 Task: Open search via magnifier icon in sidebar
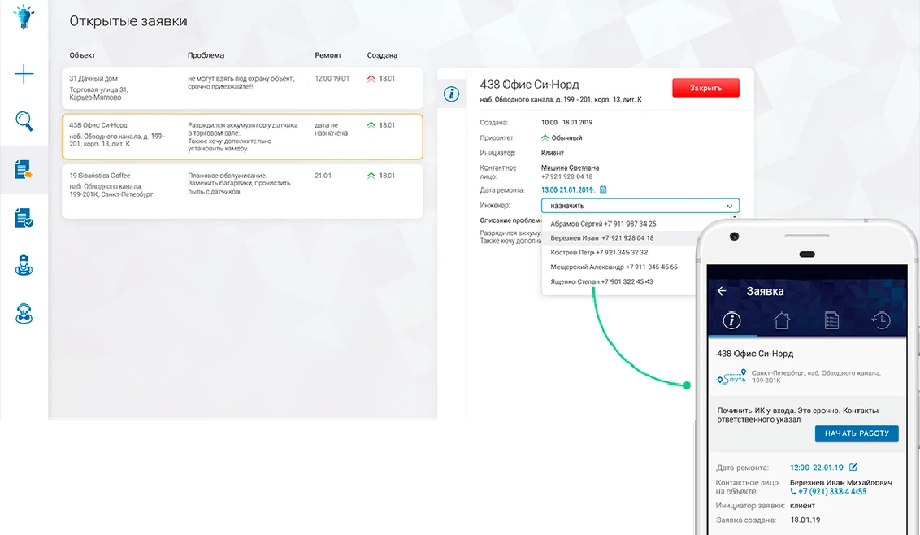[x=24, y=122]
